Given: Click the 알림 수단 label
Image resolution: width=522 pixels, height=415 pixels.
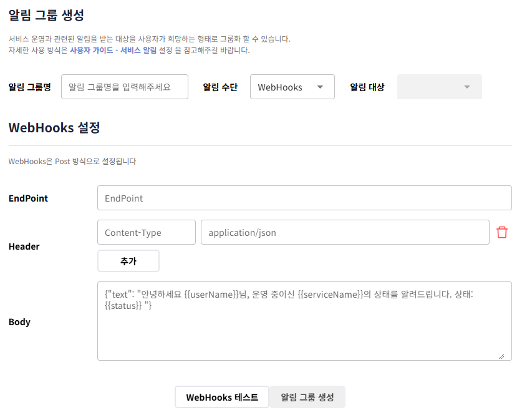Looking at the screenshot, I should pos(220,87).
